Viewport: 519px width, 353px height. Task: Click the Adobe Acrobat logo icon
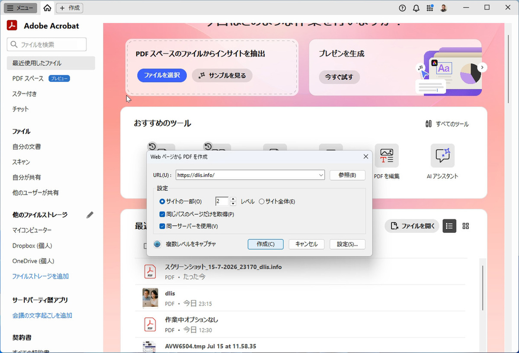click(12, 25)
